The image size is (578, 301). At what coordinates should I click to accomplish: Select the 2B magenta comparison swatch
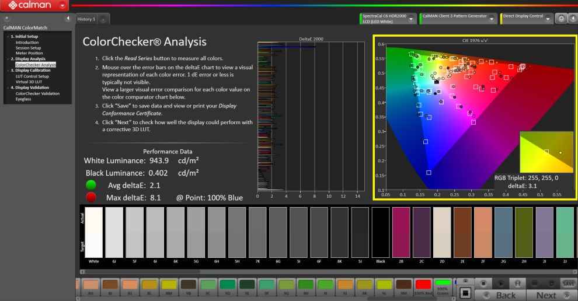point(401,233)
